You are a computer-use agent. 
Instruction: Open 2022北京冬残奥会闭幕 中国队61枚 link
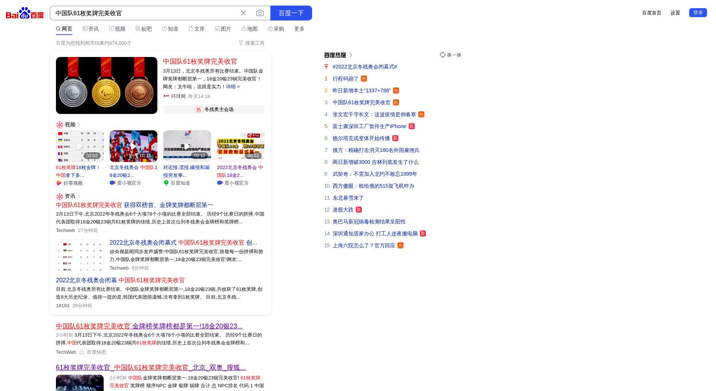click(120, 280)
